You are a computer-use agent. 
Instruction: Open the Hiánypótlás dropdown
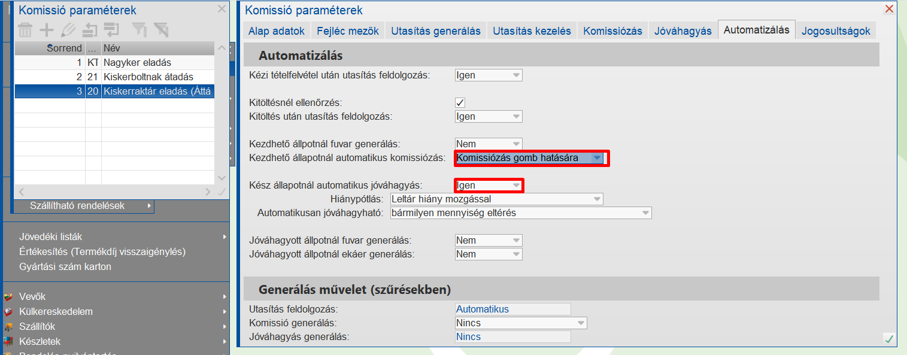tap(496, 199)
